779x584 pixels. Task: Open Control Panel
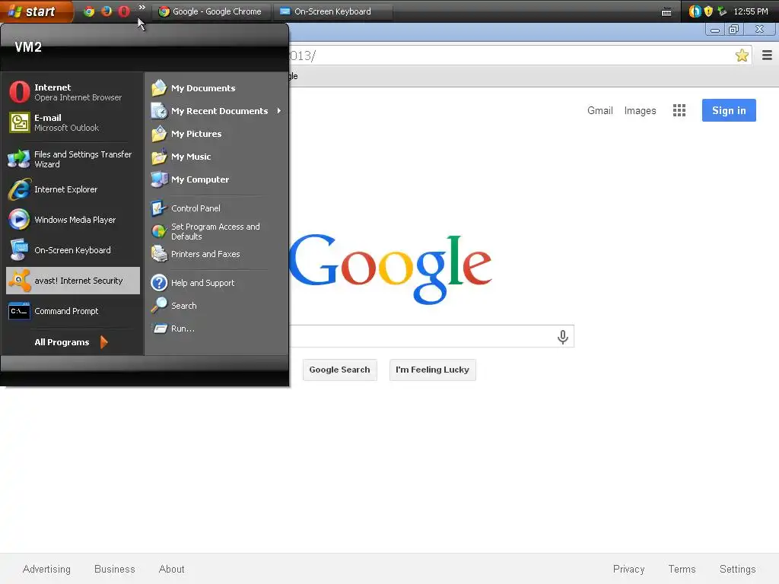[217, 208]
